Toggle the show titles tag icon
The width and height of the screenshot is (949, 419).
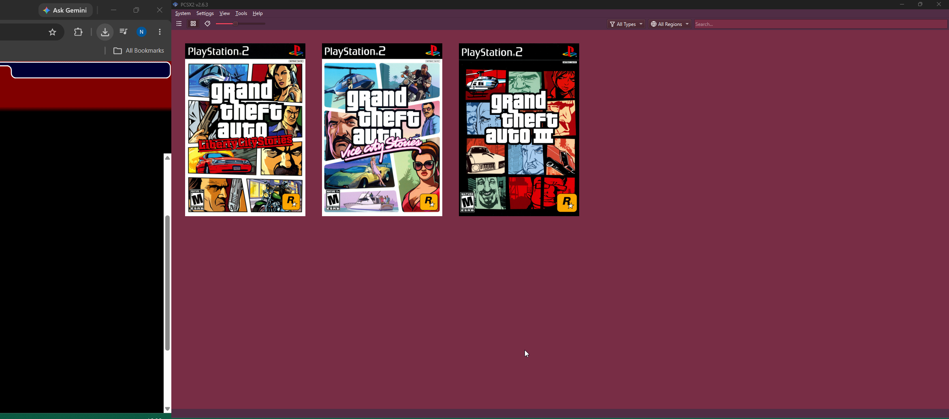point(207,24)
